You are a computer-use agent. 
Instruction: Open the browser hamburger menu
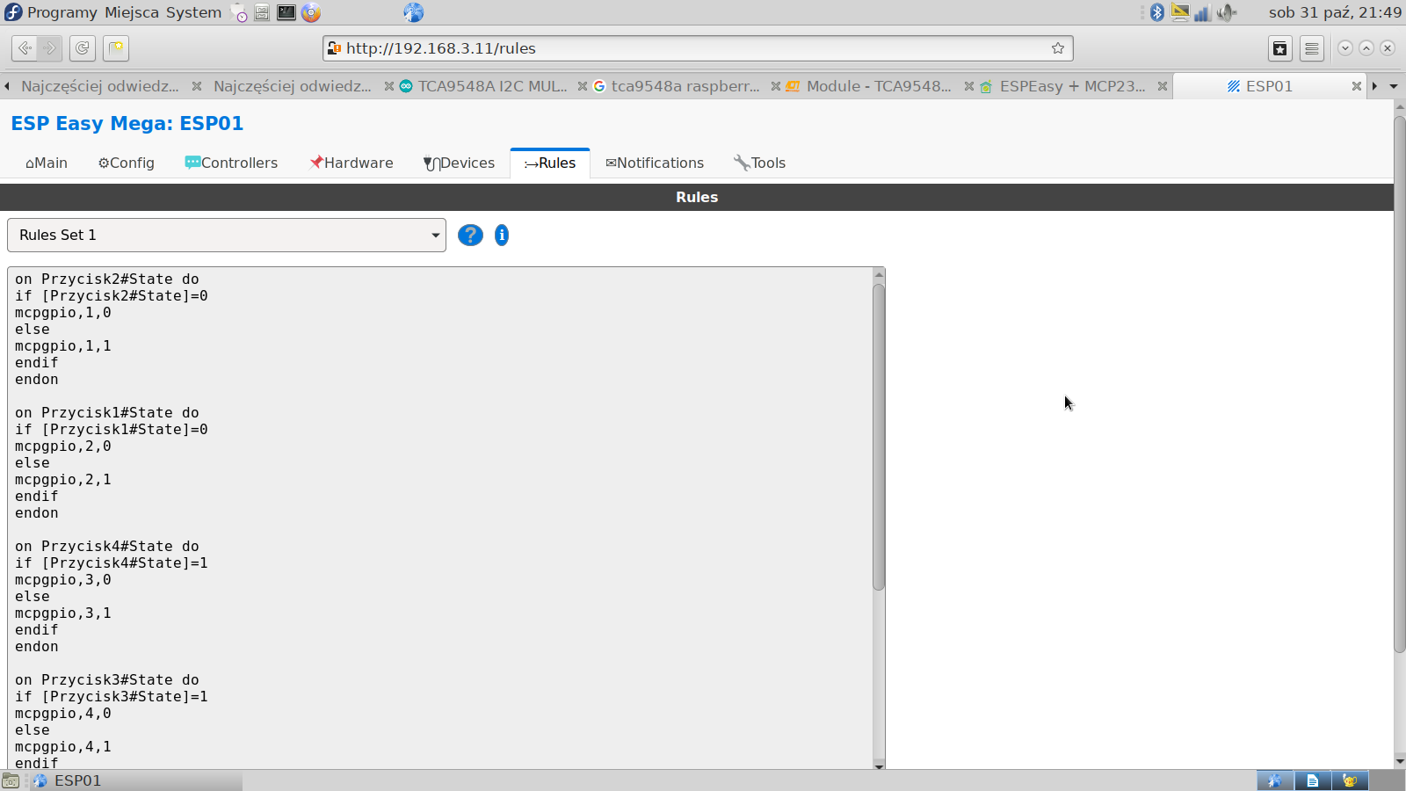point(1312,48)
